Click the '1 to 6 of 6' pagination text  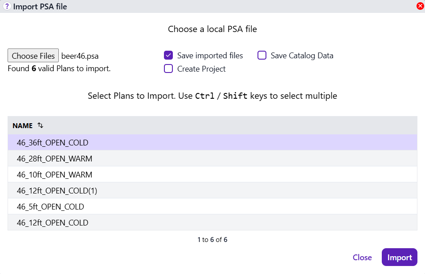coord(212,240)
